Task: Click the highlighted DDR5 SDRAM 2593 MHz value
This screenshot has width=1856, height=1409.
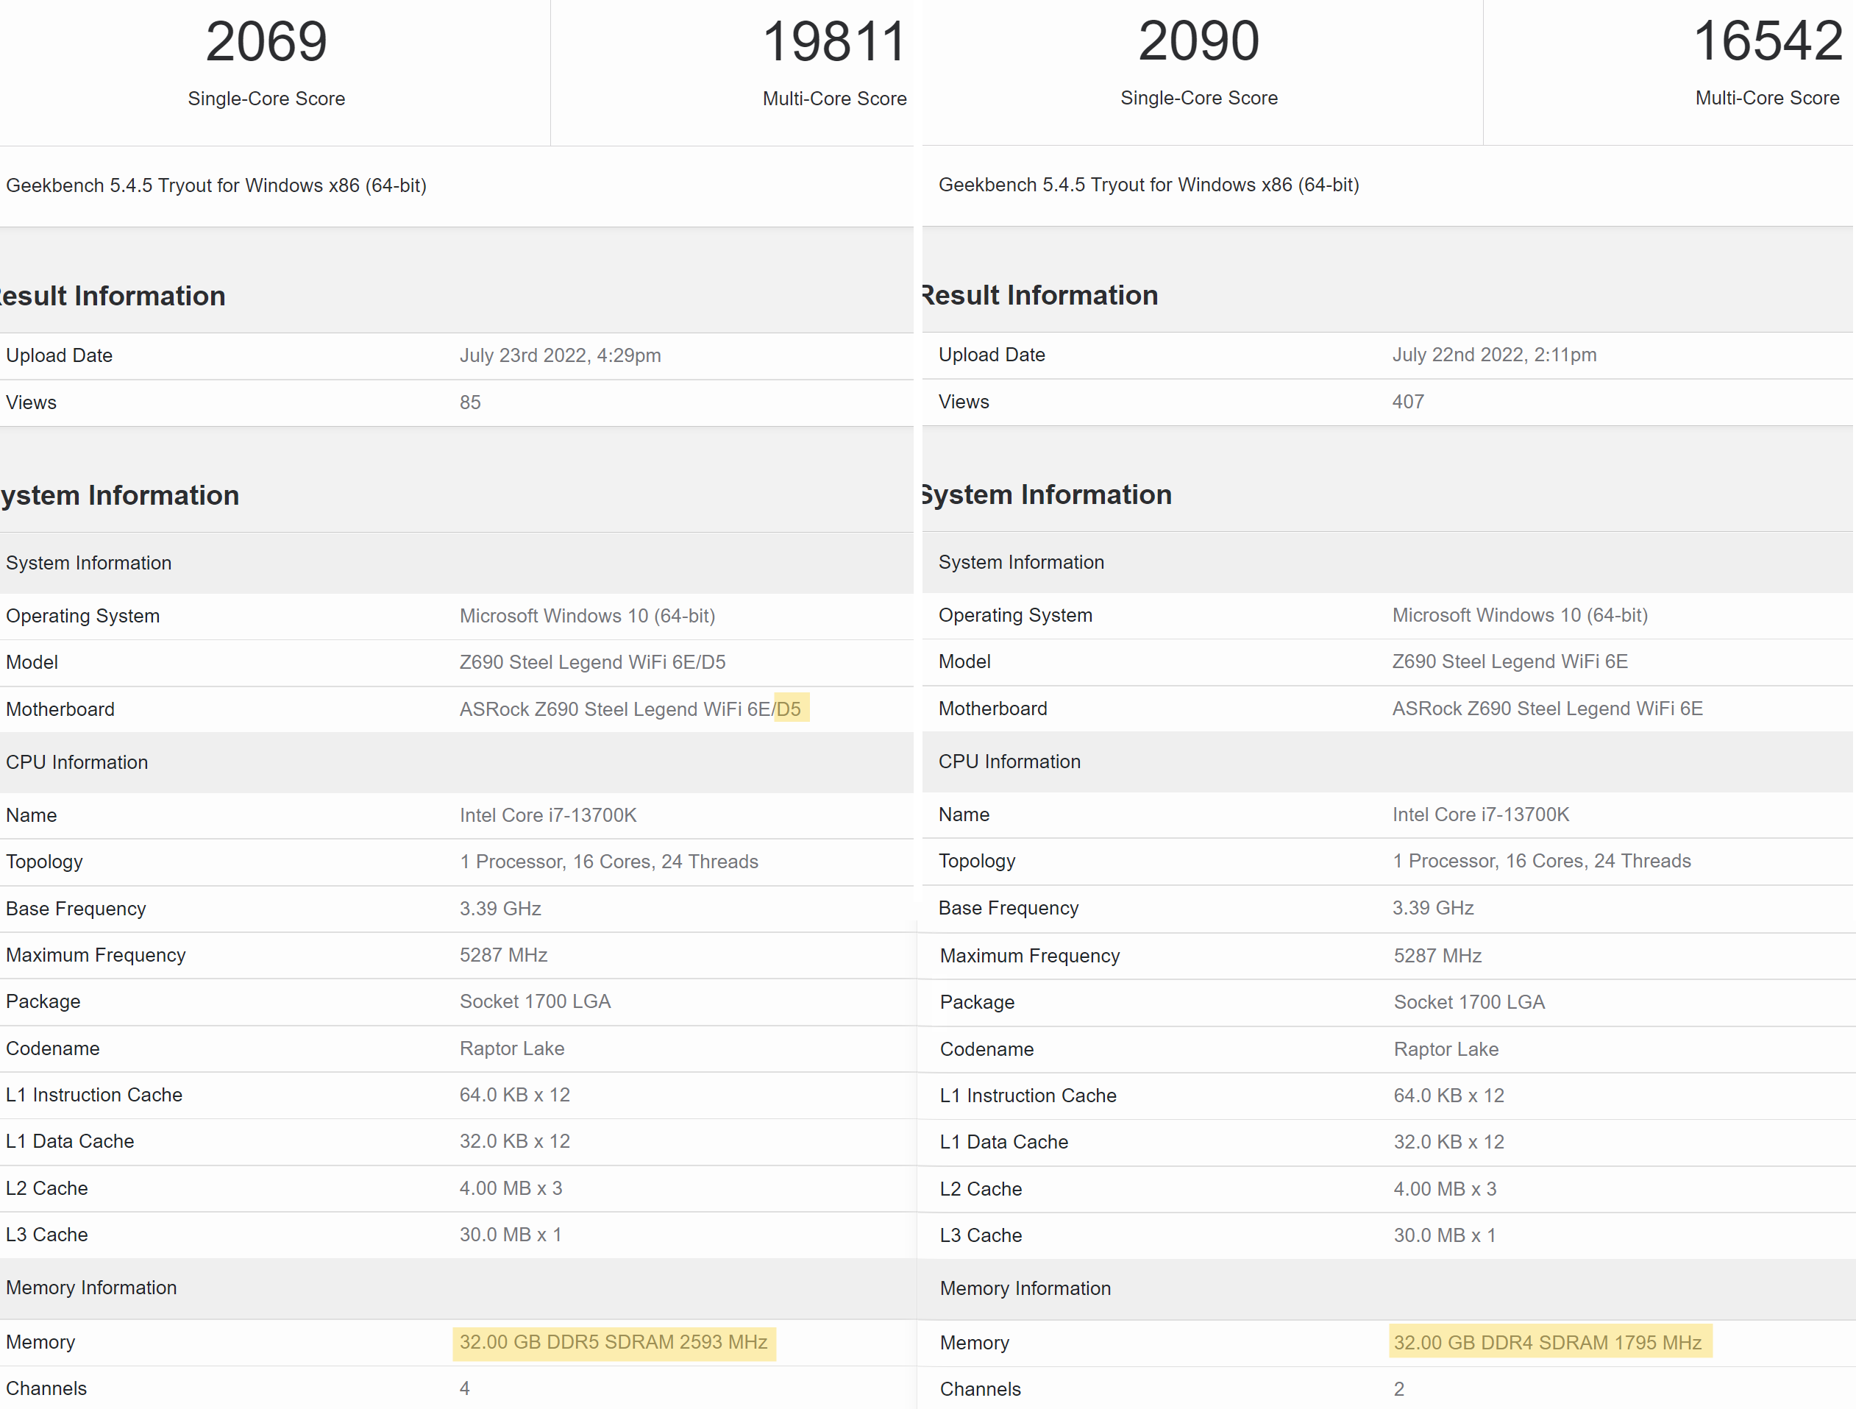Action: 614,1342
